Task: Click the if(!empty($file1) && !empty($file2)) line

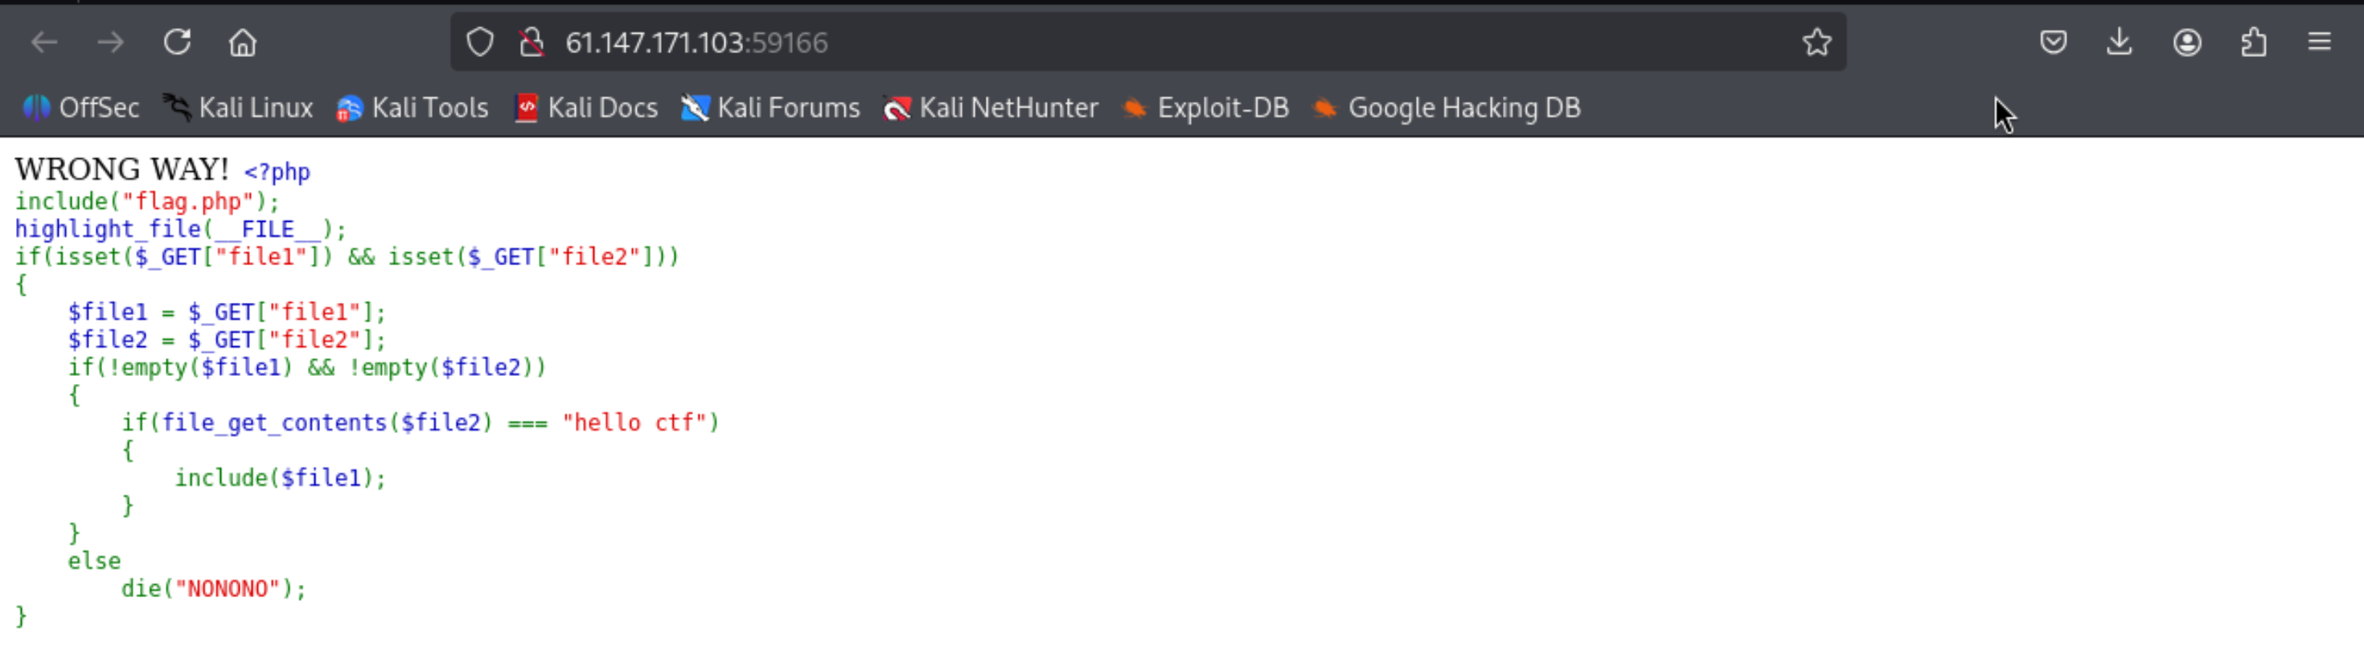Action: point(306,367)
